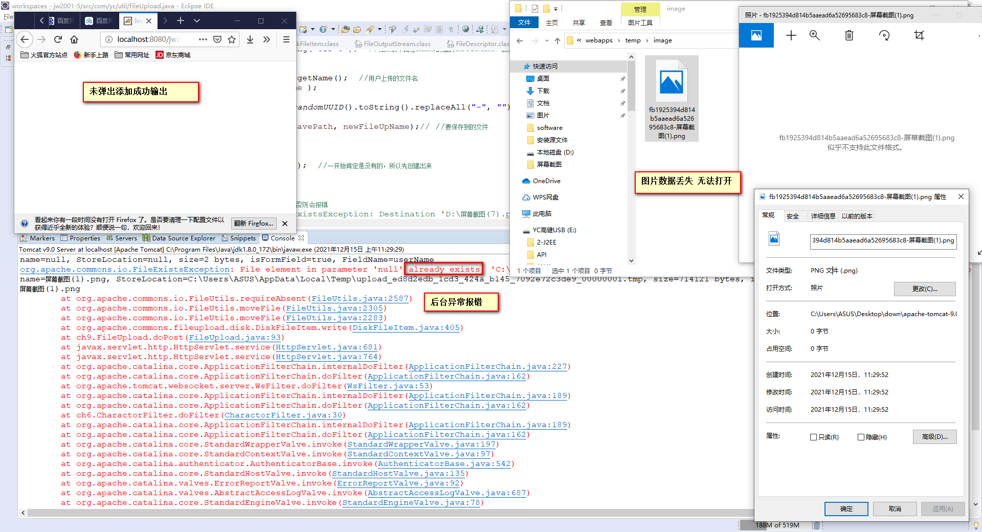Zoom into the photo with the magnifier icon
982x532 pixels.
tap(815, 36)
